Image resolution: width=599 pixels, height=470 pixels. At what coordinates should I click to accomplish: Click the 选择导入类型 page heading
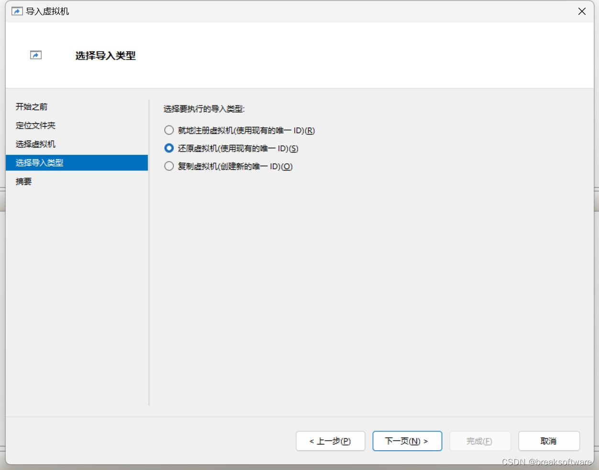click(x=105, y=56)
